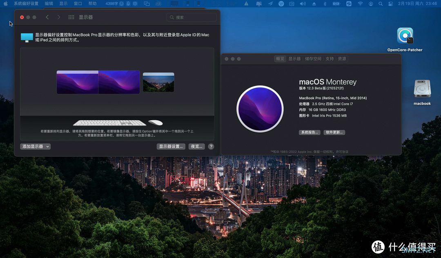Image resolution: width=441 pixels, height=258 pixels.
Task: Click the help question mark button
Action: (x=211, y=147)
